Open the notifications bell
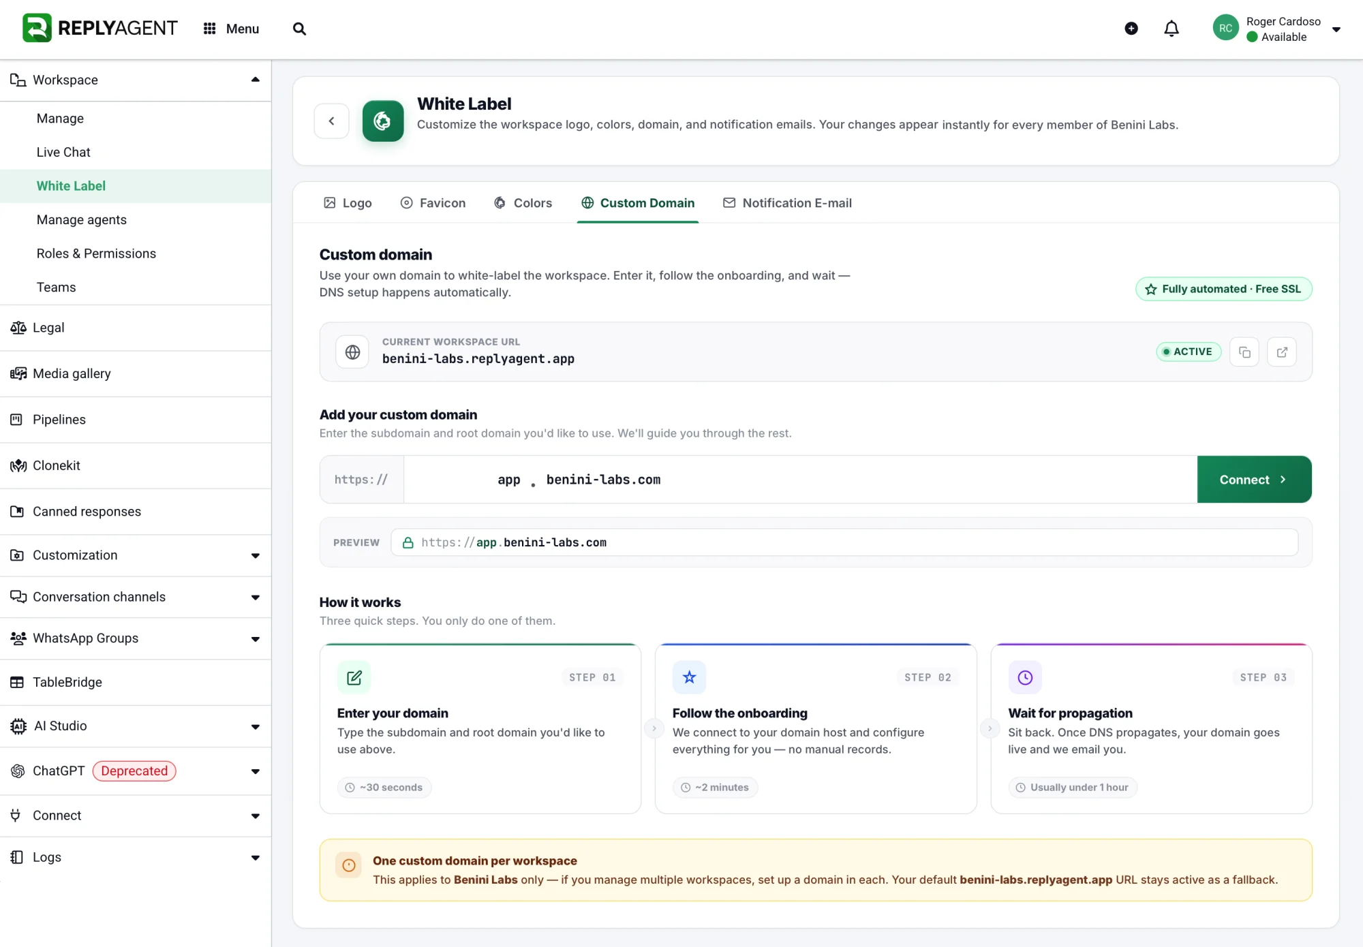This screenshot has width=1363, height=947. tap(1171, 29)
